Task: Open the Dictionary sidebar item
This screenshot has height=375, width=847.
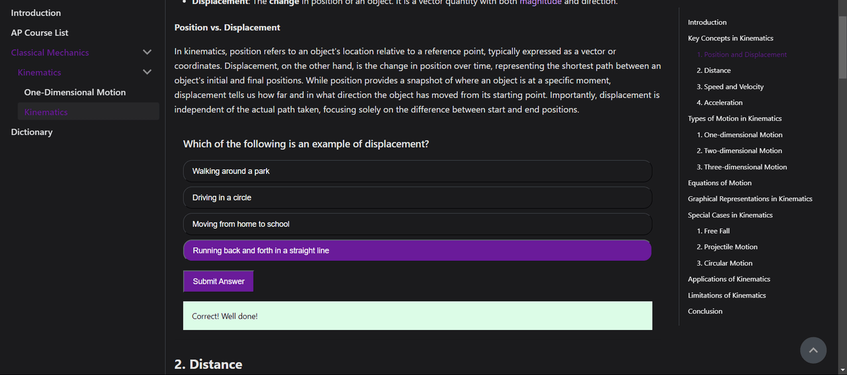Action: [32, 132]
